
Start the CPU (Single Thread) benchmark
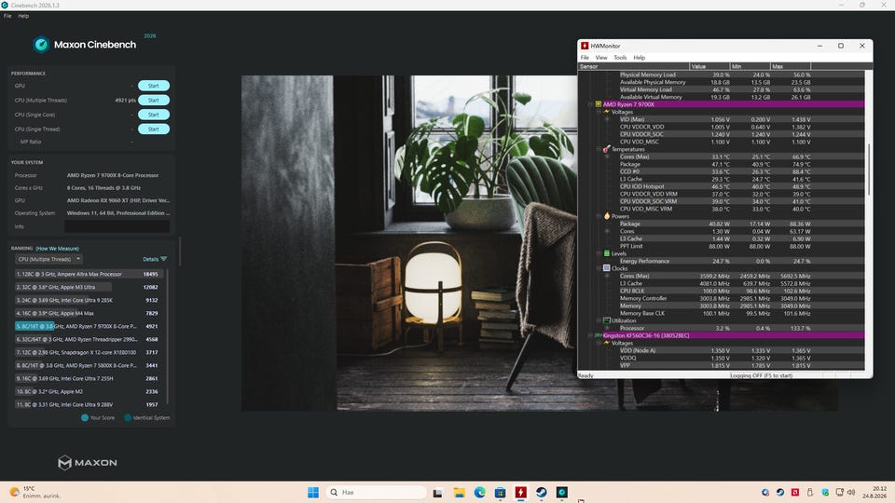pyautogui.click(x=154, y=129)
